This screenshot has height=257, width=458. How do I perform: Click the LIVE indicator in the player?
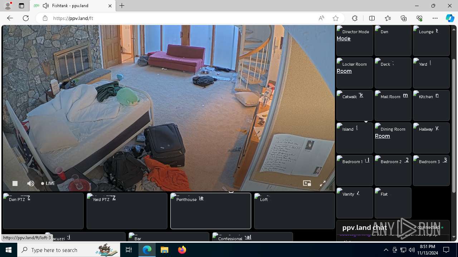pos(48,183)
